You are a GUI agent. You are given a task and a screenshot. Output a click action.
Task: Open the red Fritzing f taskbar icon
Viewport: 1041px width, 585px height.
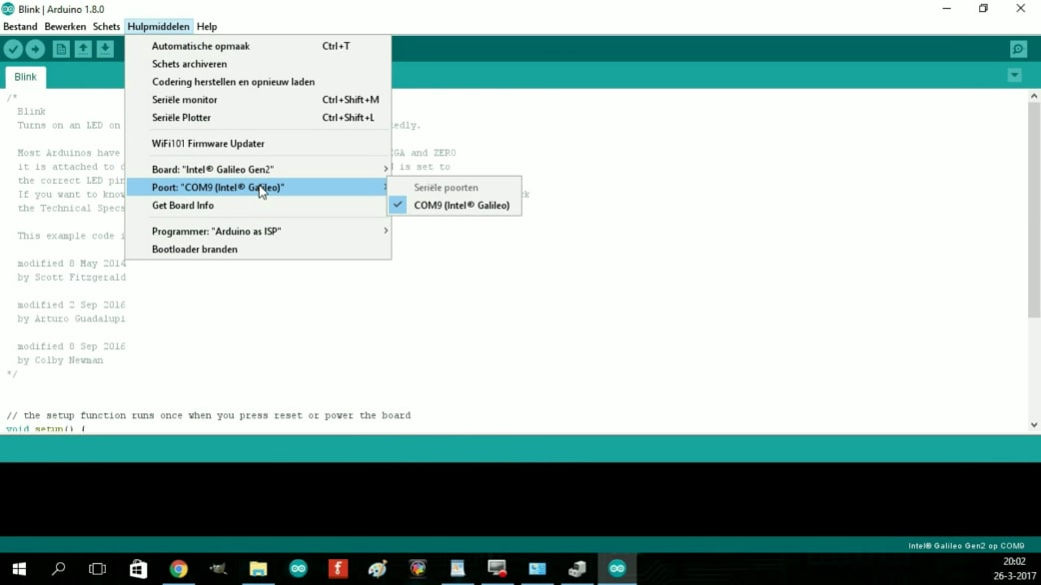pos(338,568)
